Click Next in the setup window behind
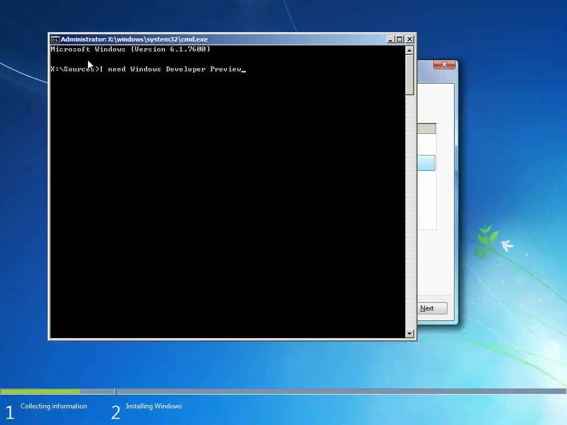 tap(432, 308)
